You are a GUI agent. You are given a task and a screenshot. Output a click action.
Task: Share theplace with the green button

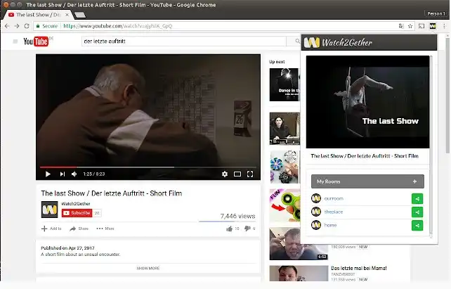click(418, 212)
